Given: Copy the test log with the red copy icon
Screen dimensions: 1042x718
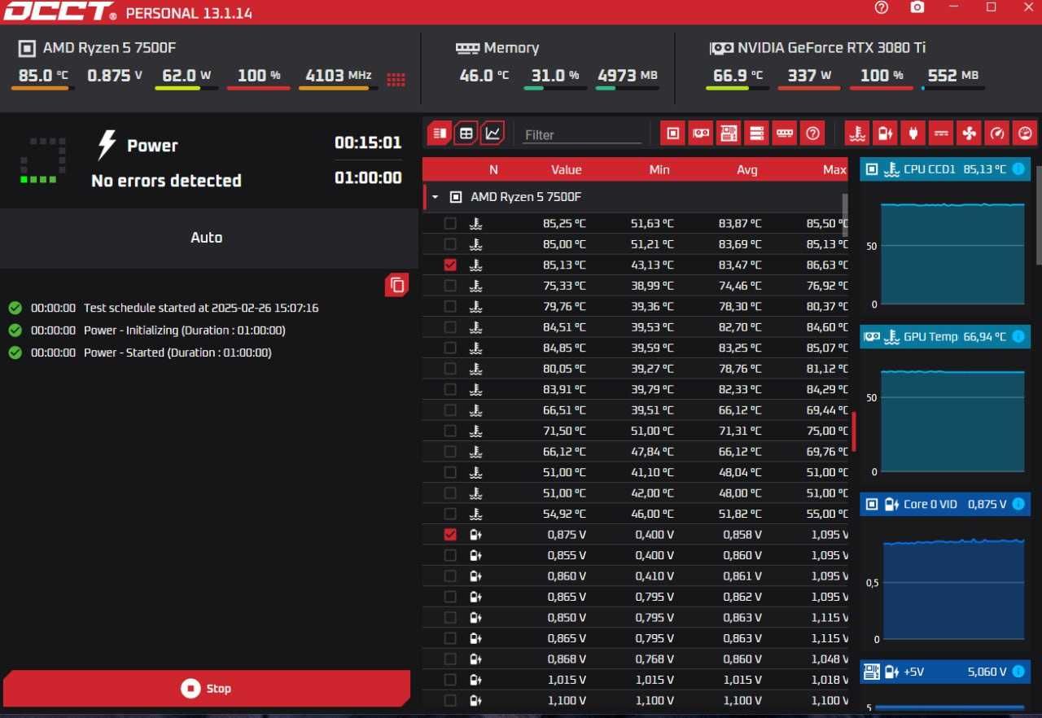Looking at the screenshot, I should coord(397,285).
